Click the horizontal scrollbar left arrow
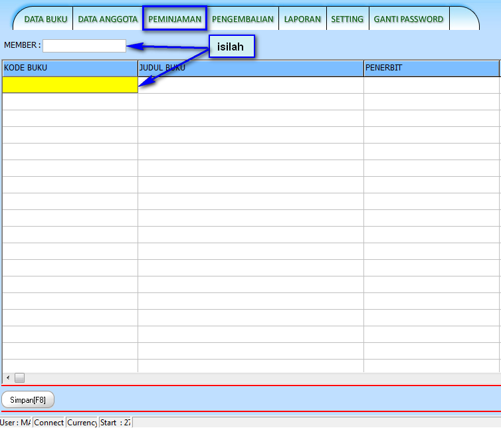This screenshot has width=501, height=428. pos(8,377)
